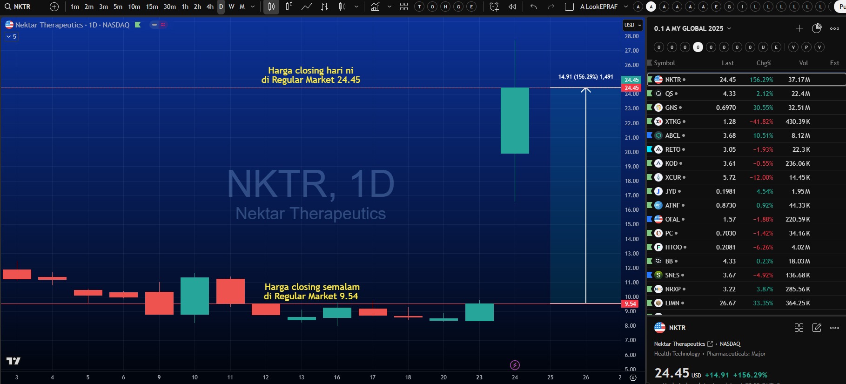The width and height of the screenshot is (846, 384).
Task: Select the W weekly timeframe
Action: (x=231, y=7)
